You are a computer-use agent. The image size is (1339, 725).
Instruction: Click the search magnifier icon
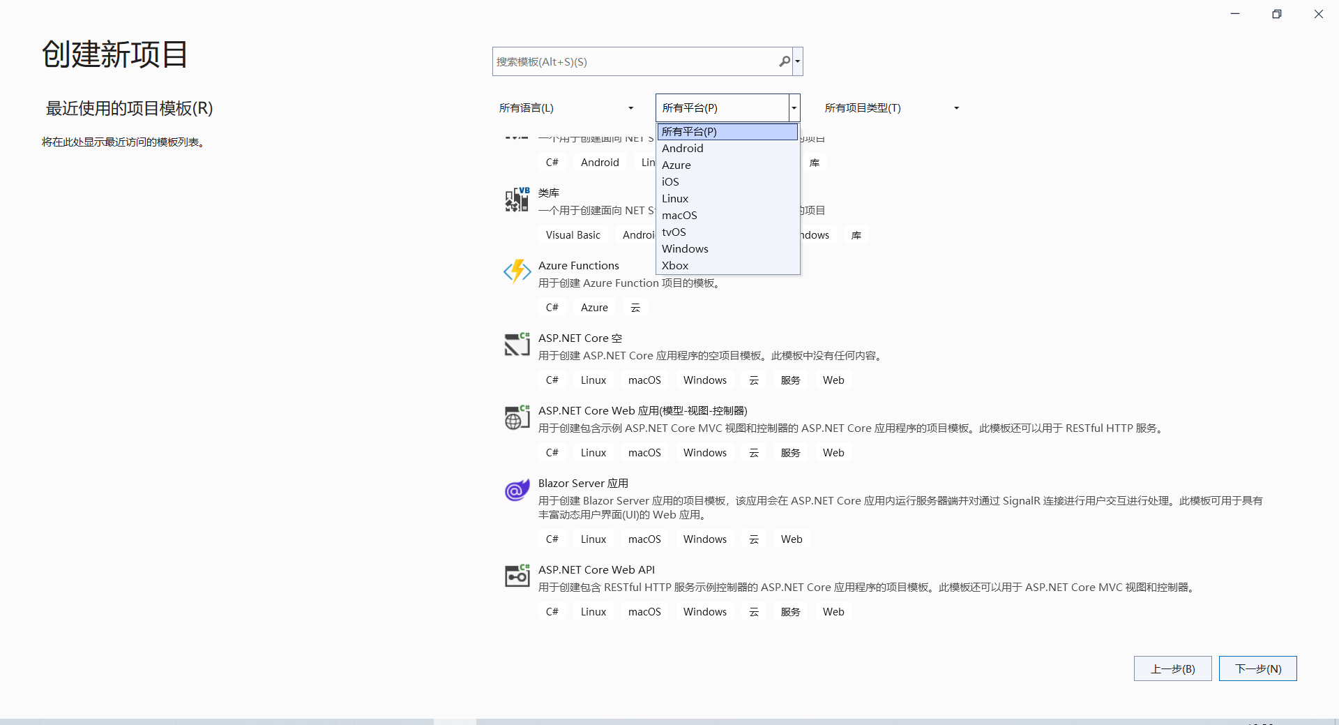(785, 61)
